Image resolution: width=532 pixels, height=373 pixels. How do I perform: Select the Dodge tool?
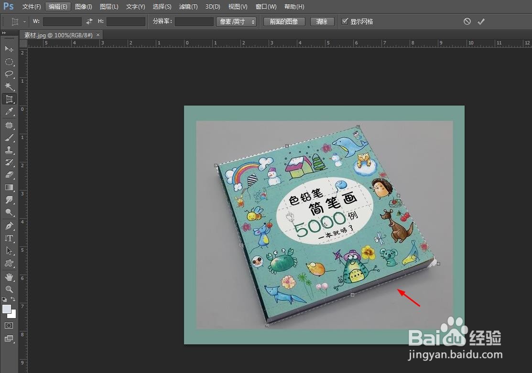click(9, 212)
